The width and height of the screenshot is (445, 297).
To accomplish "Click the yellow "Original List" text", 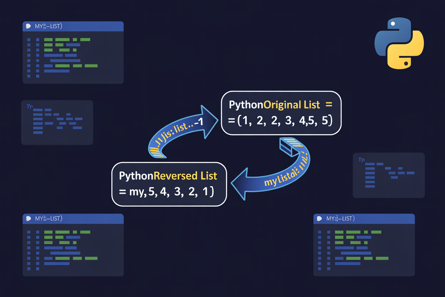I will (292, 105).
